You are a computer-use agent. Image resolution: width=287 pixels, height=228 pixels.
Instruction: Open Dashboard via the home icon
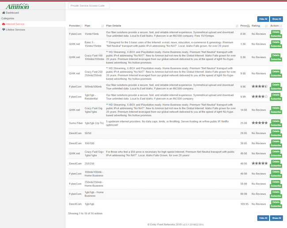4,13
